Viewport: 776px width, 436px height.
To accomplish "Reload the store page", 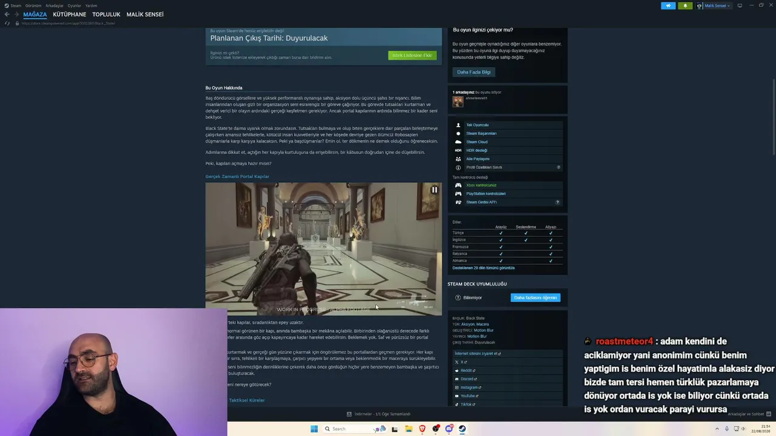I will click(x=7, y=23).
